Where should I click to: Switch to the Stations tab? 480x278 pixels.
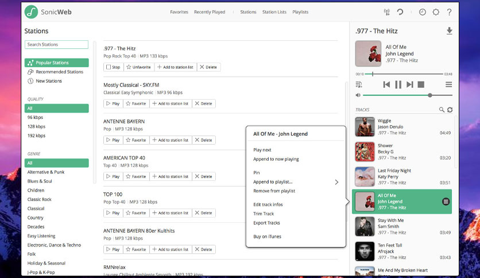[x=248, y=12]
